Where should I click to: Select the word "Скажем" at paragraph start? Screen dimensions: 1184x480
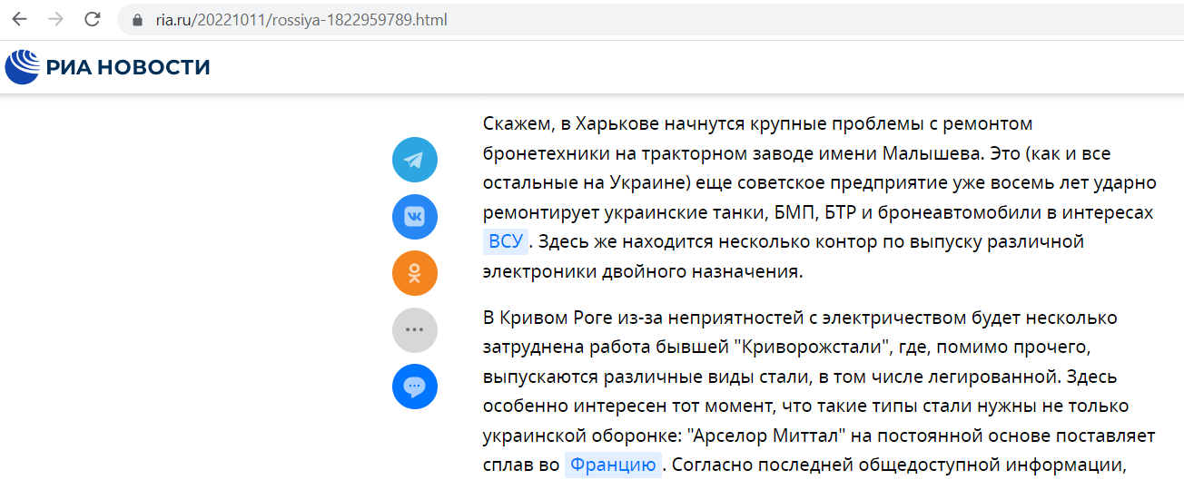(x=516, y=123)
